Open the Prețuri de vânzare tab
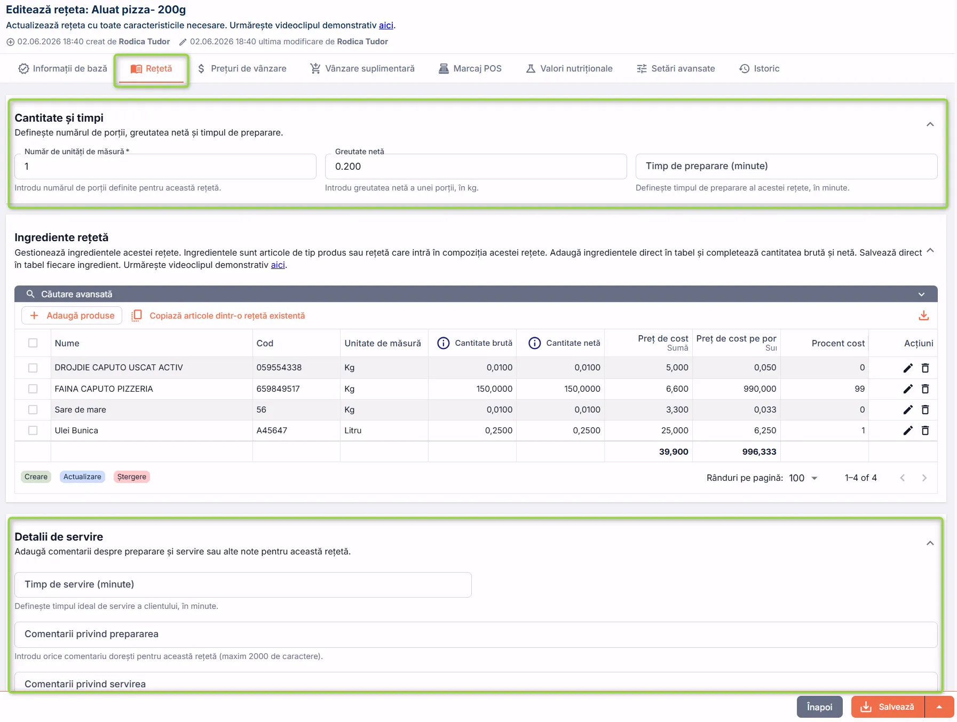957x722 pixels. coord(242,68)
